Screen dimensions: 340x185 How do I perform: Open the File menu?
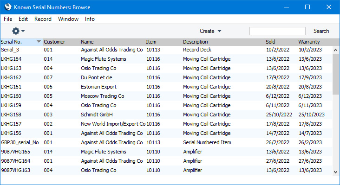(8, 19)
